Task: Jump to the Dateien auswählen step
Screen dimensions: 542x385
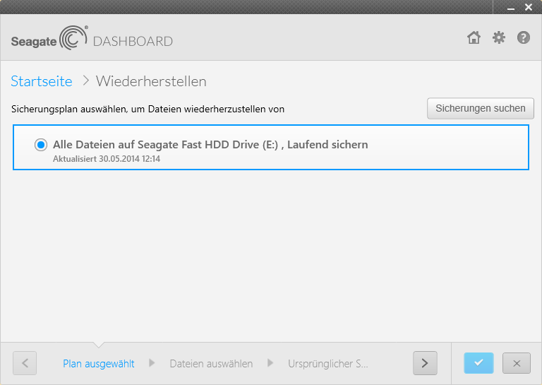Action: click(211, 364)
